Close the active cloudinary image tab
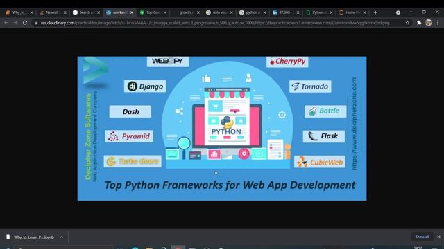444x249 pixels. click(x=132, y=12)
